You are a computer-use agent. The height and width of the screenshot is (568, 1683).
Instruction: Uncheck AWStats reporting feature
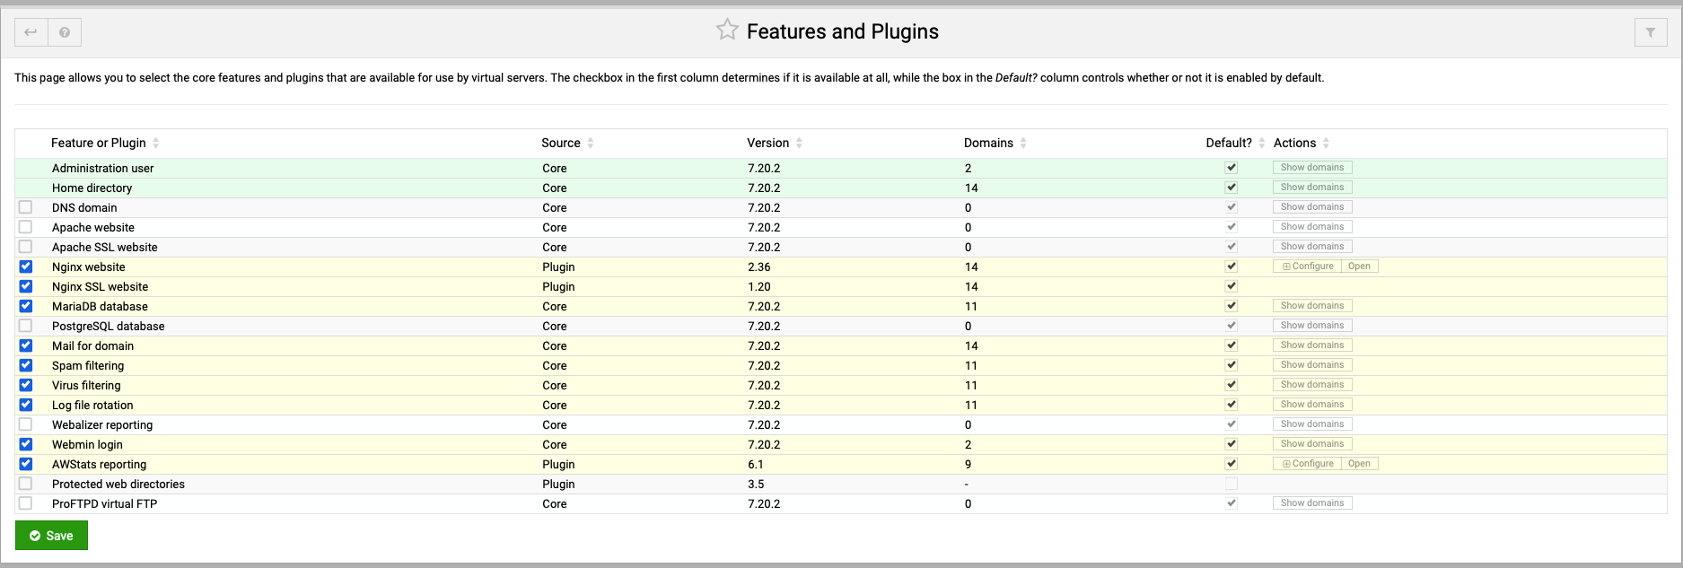click(x=25, y=464)
